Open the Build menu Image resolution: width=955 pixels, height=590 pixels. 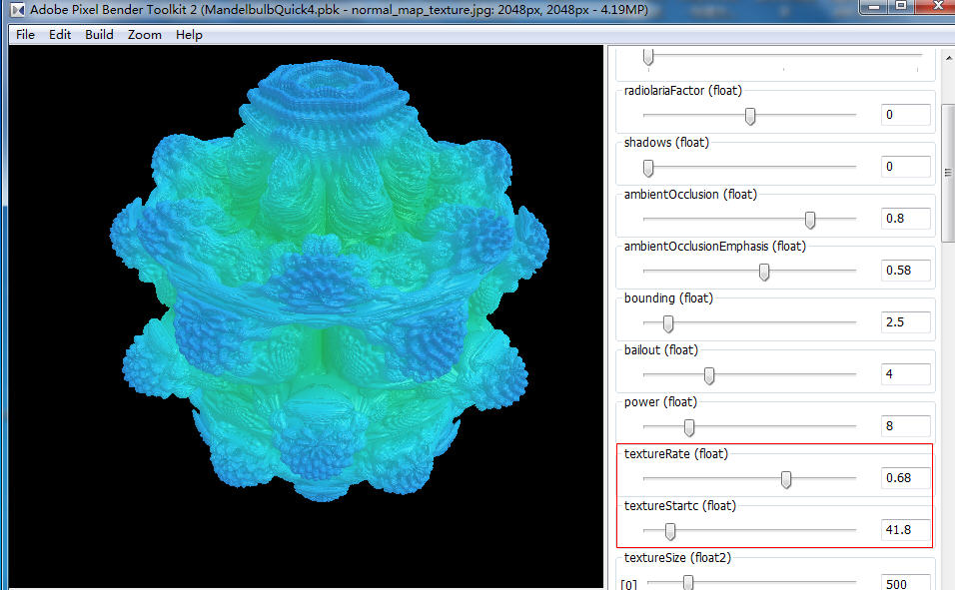coord(99,35)
